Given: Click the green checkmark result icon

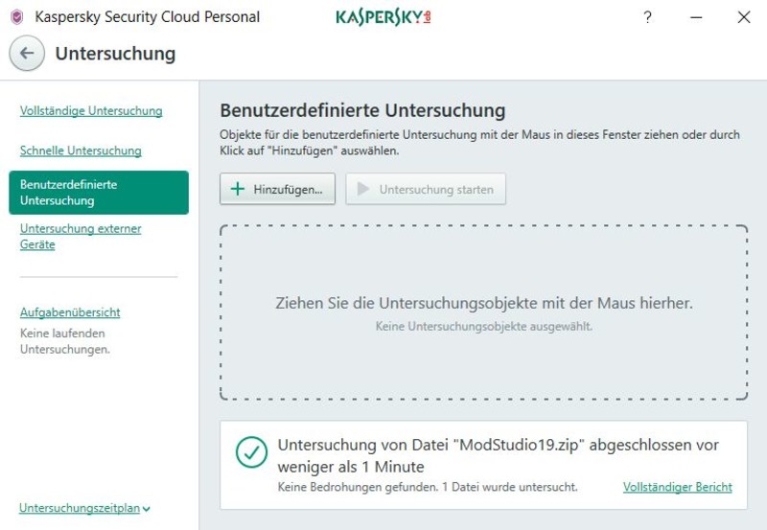Looking at the screenshot, I should (251, 454).
